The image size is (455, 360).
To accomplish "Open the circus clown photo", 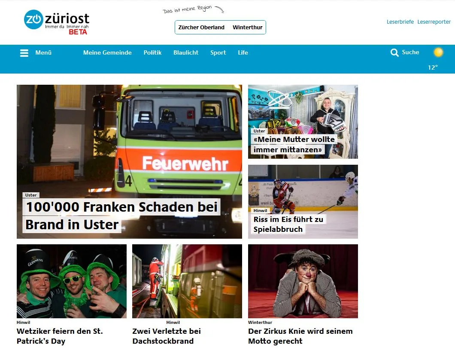I will click(303, 281).
